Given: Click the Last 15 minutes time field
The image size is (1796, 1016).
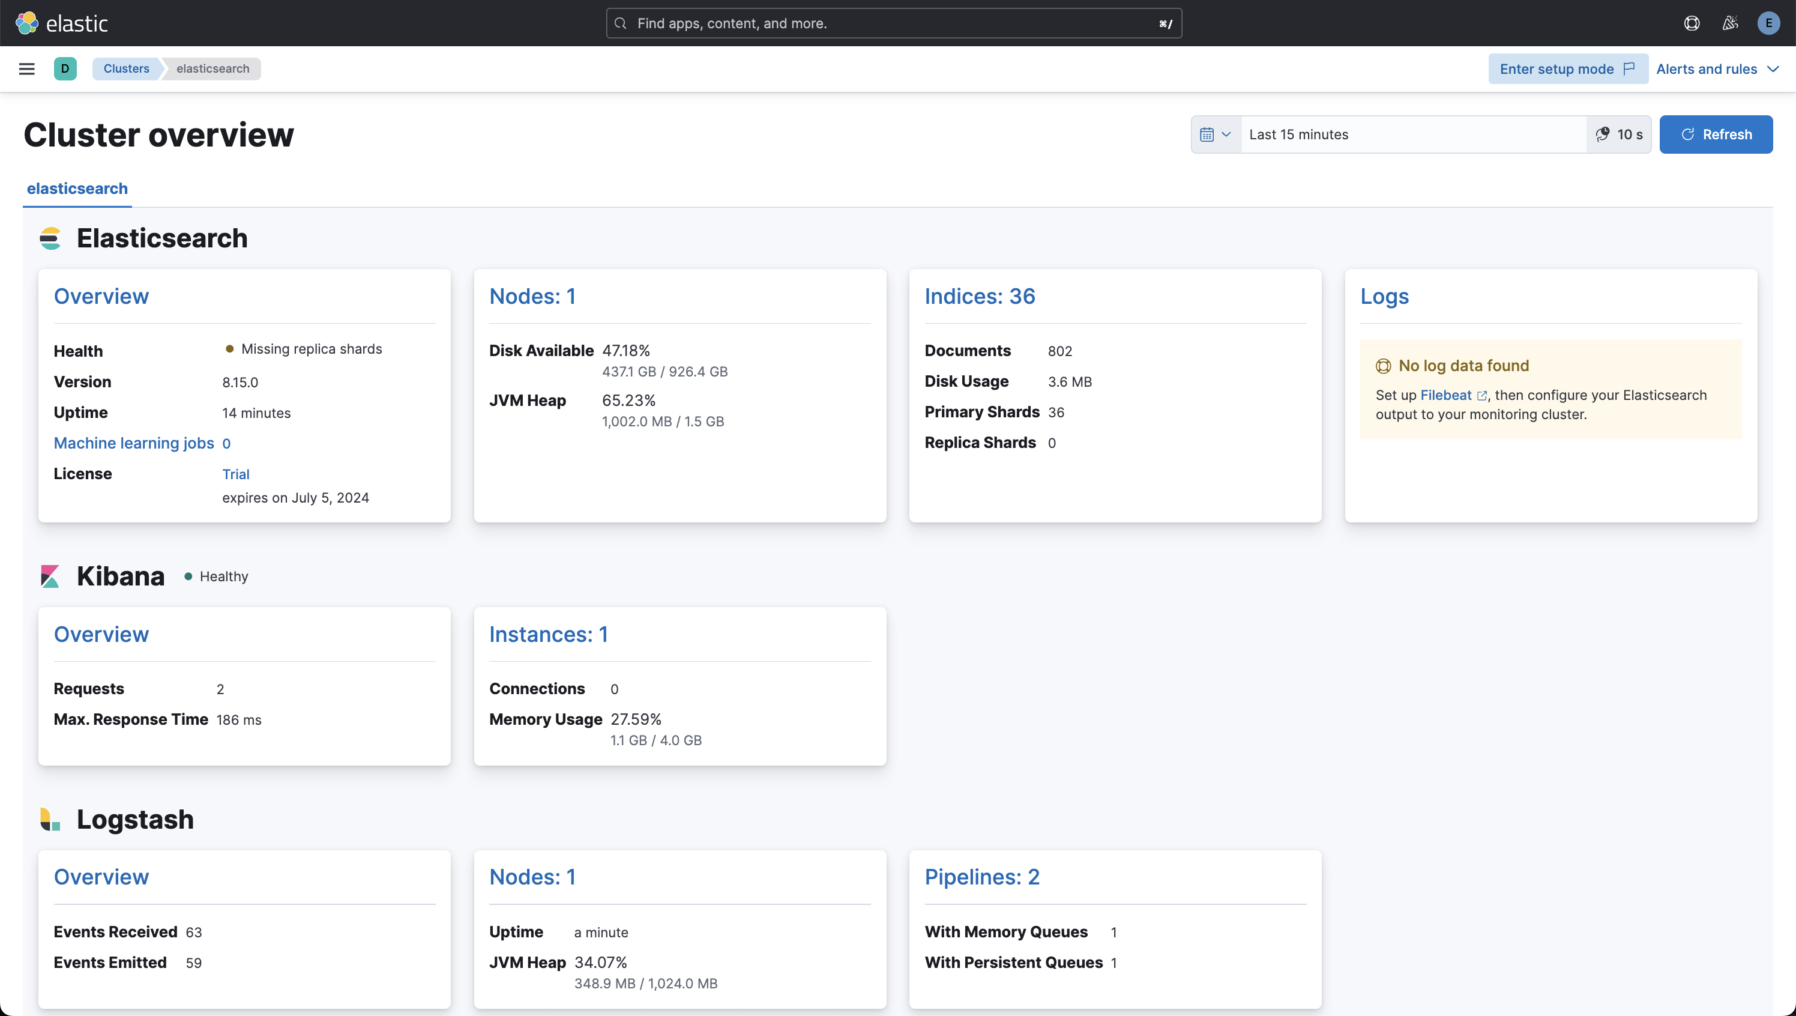Looking at the screenshot, I should (x=1412, y=134).
